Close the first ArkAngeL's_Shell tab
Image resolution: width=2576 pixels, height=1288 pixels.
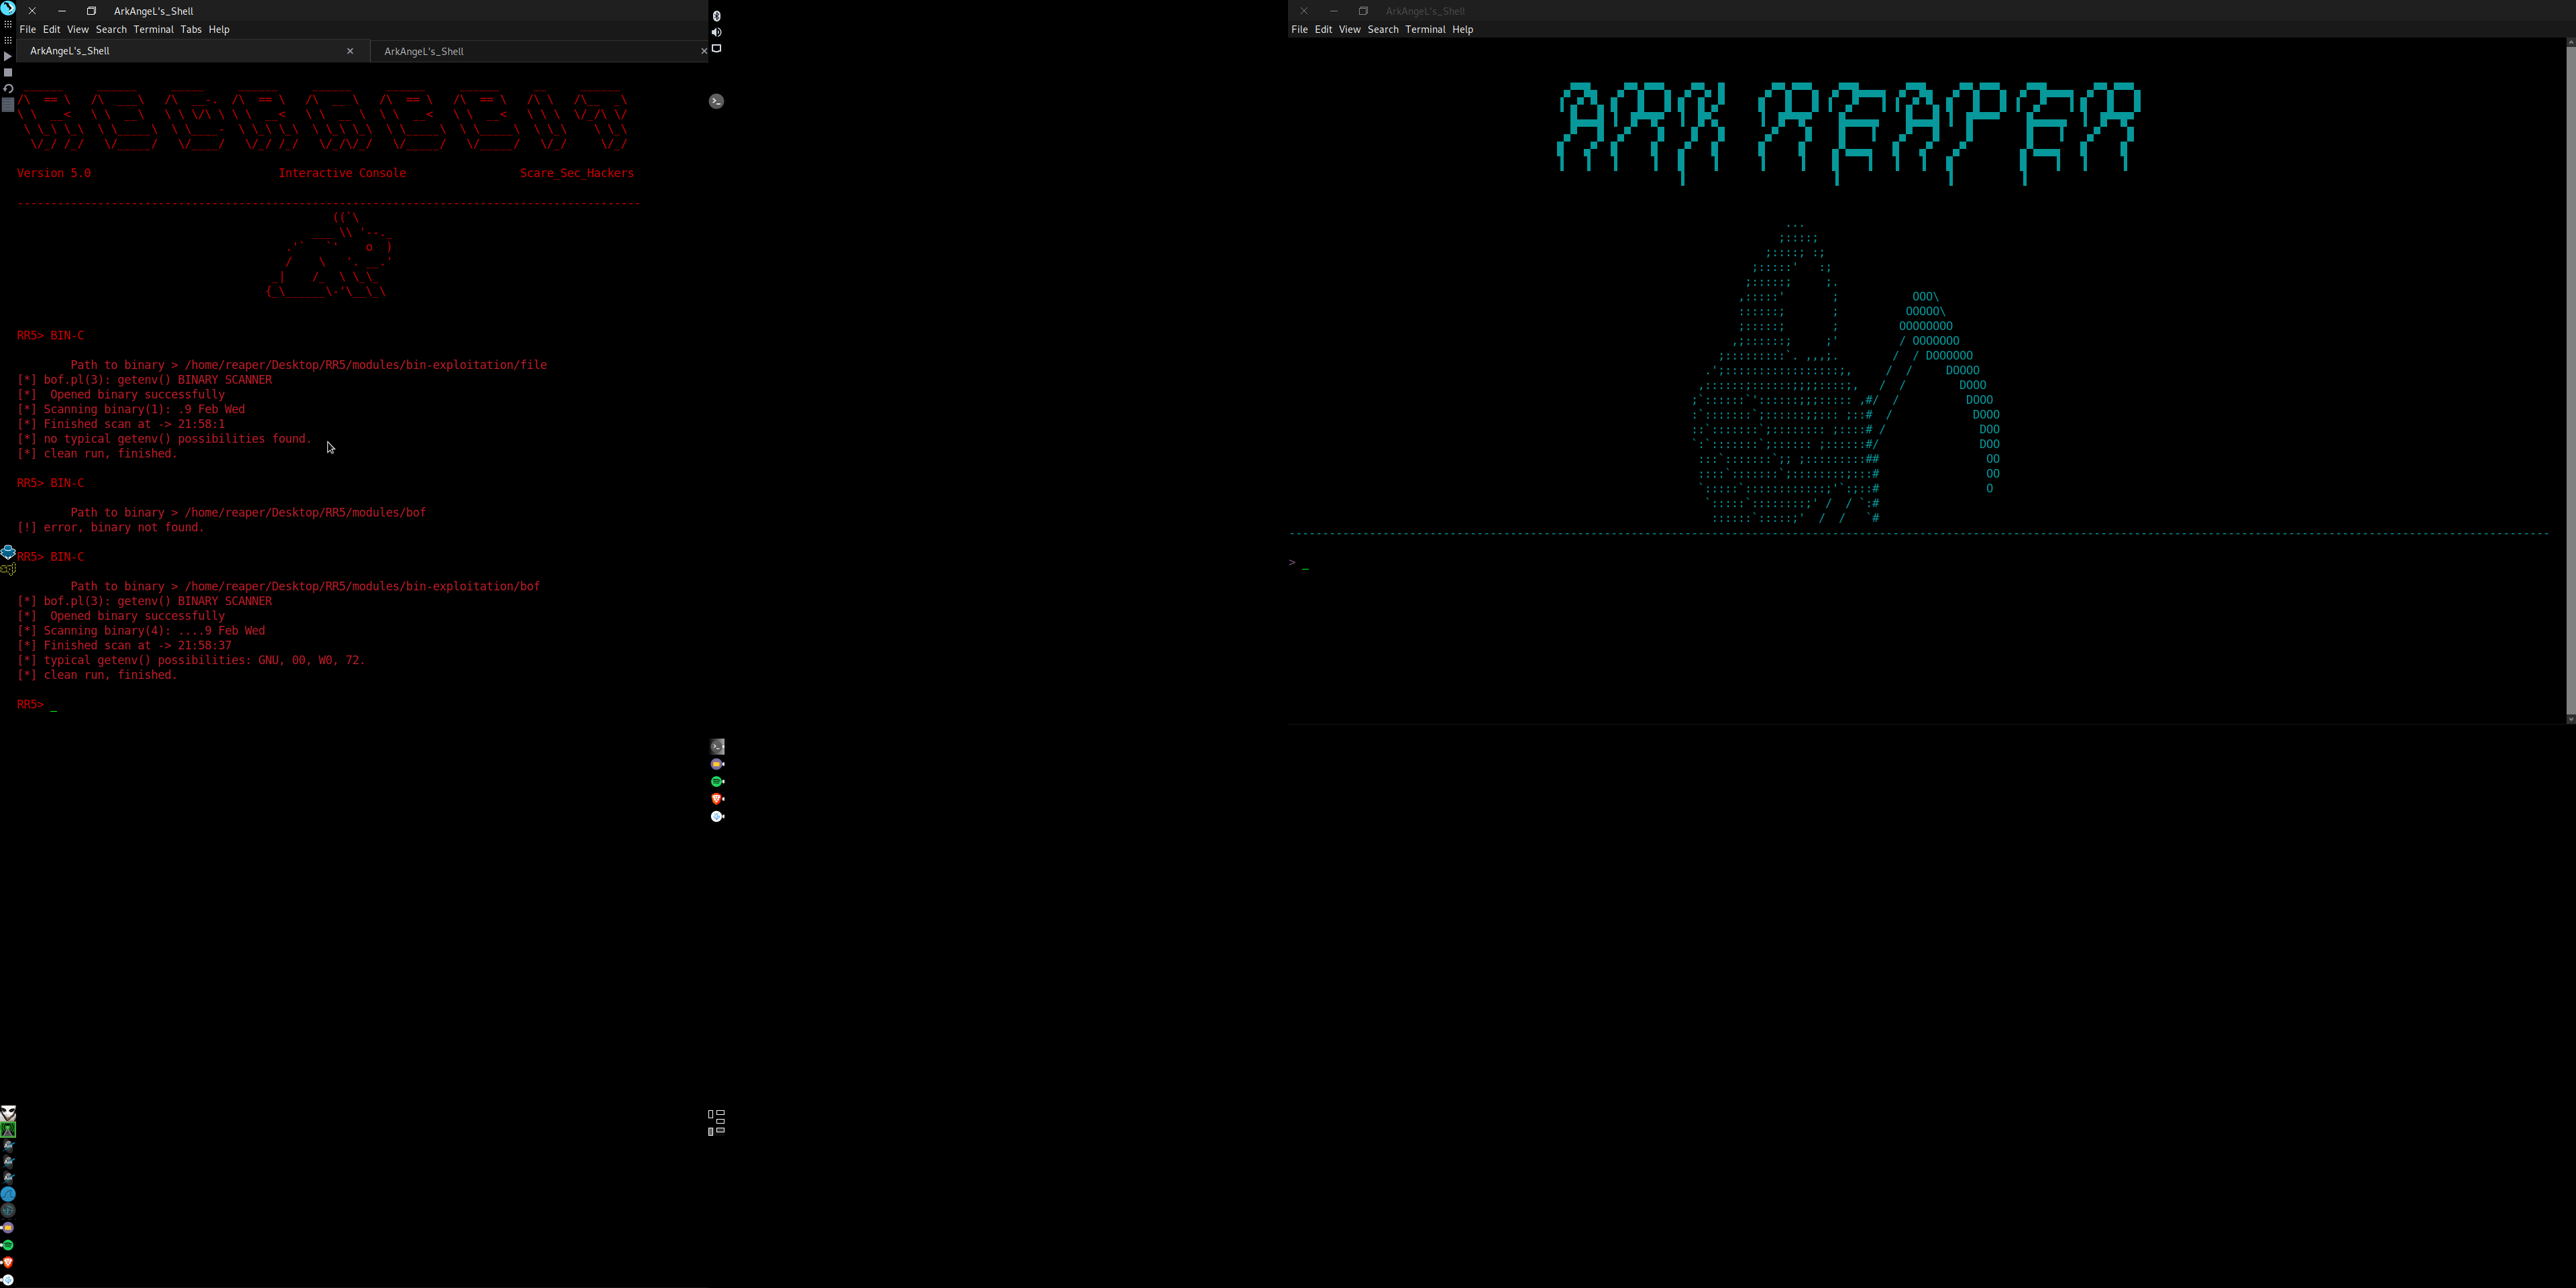(350, 51)
